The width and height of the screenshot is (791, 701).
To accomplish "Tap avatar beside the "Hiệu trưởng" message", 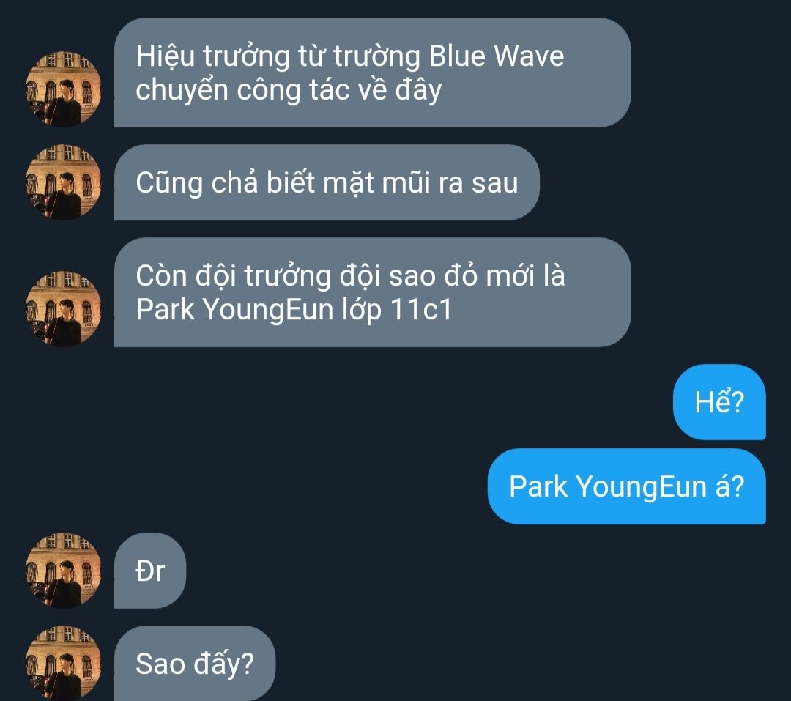I will pos(63,89).
